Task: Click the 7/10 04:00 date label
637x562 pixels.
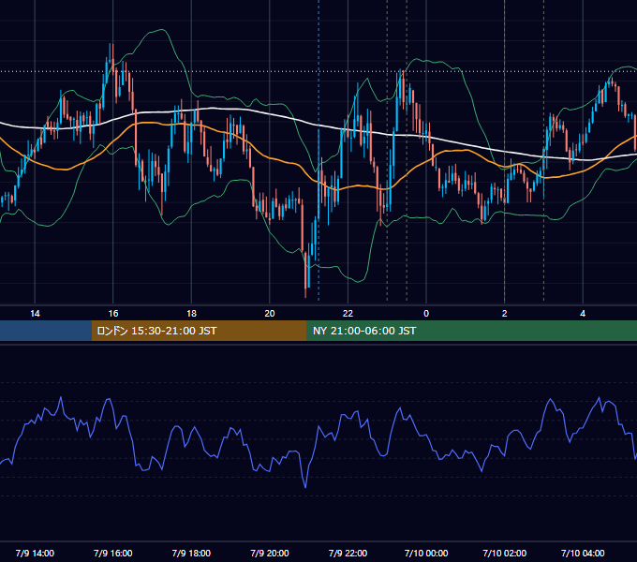Action: [583, 553]
